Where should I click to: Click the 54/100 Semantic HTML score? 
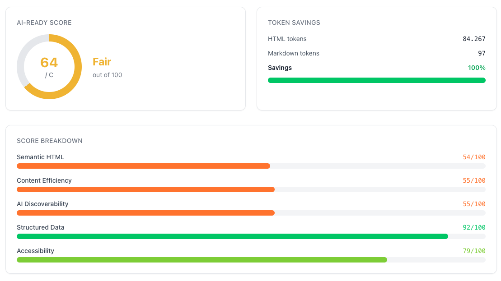coord(474,157)
